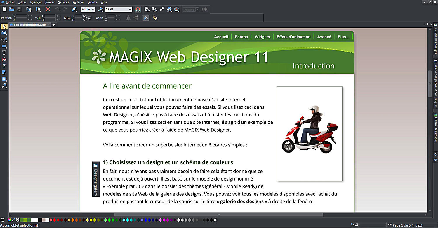Open a file with folder icon
438x228 pixels.
12,9
